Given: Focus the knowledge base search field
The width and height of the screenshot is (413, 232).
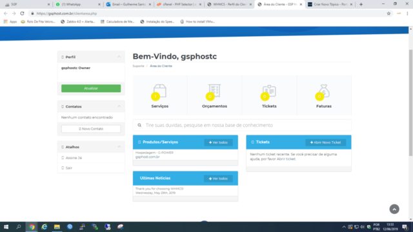Looking at the screenshot, I should [242, 125].
